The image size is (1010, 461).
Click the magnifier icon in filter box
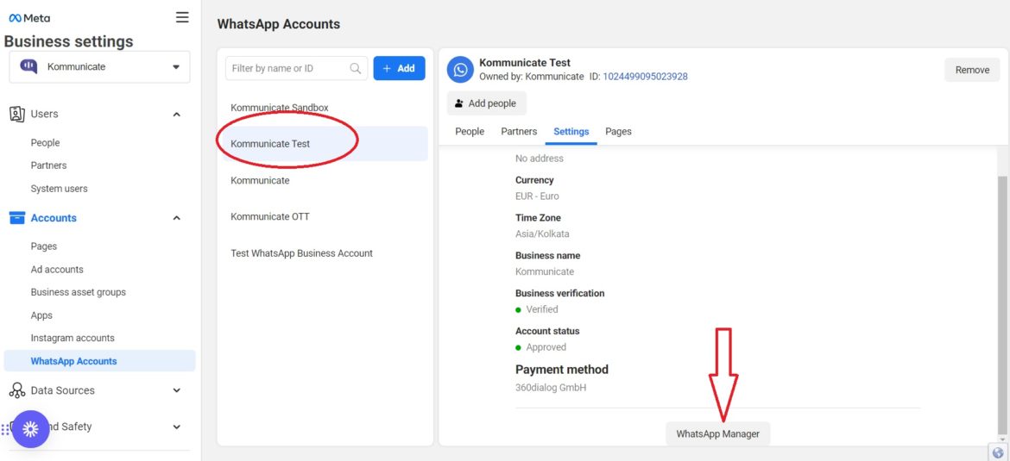coord(356,69)
